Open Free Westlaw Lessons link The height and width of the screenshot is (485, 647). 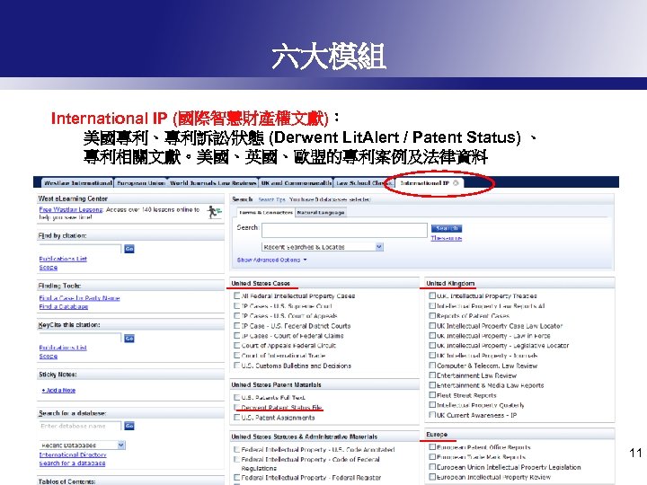71,209
